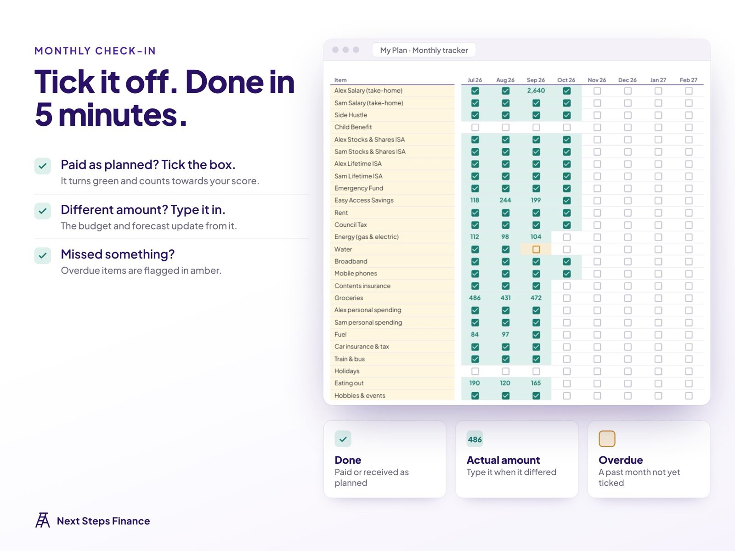This screenshot has width=735, height=551.
Task: Click the Done legend tick icon
Action: (x=343, y=439)
